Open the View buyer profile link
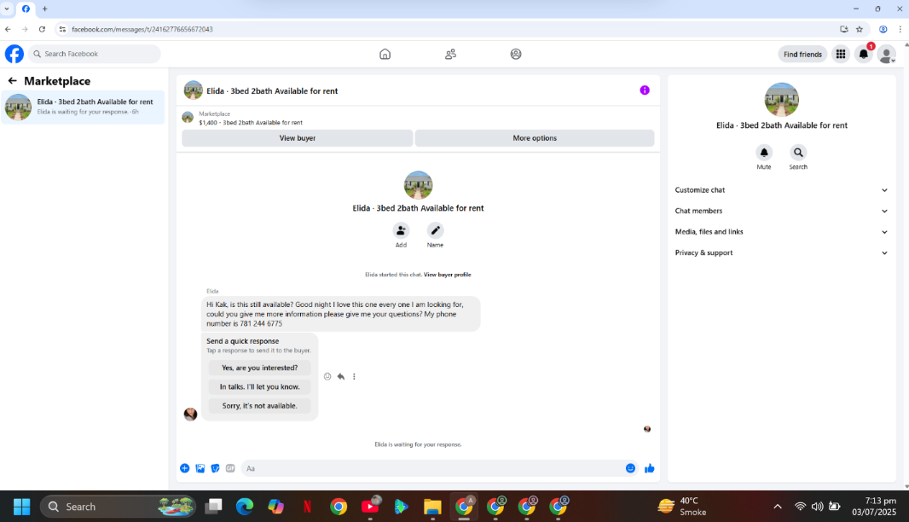The image size is (909, 522). (447, 275)
